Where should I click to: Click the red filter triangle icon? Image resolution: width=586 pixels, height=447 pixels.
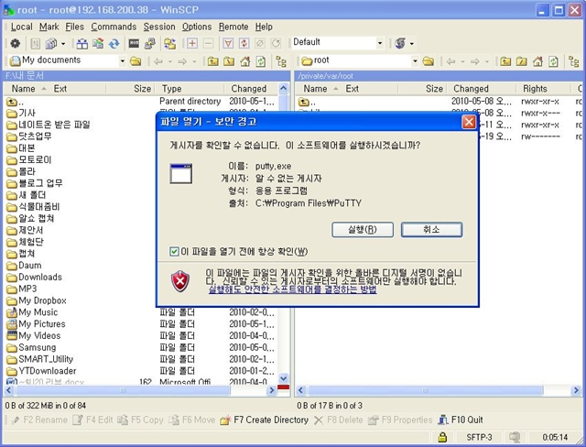(228, 43)
